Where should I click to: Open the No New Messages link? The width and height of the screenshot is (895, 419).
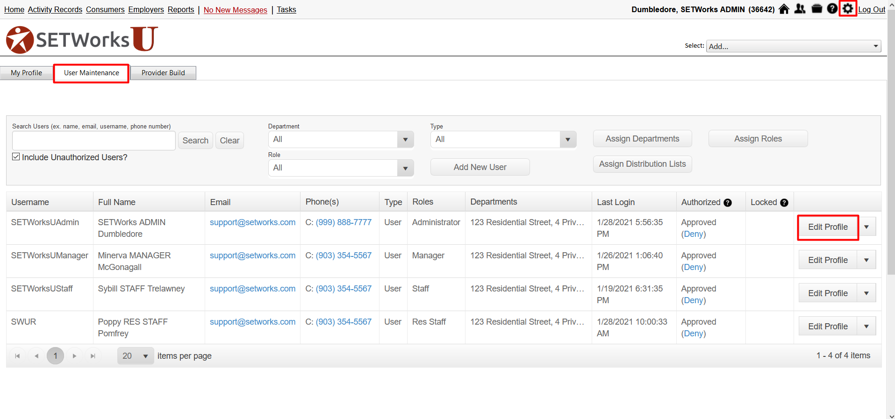click(x=236, y=10)
